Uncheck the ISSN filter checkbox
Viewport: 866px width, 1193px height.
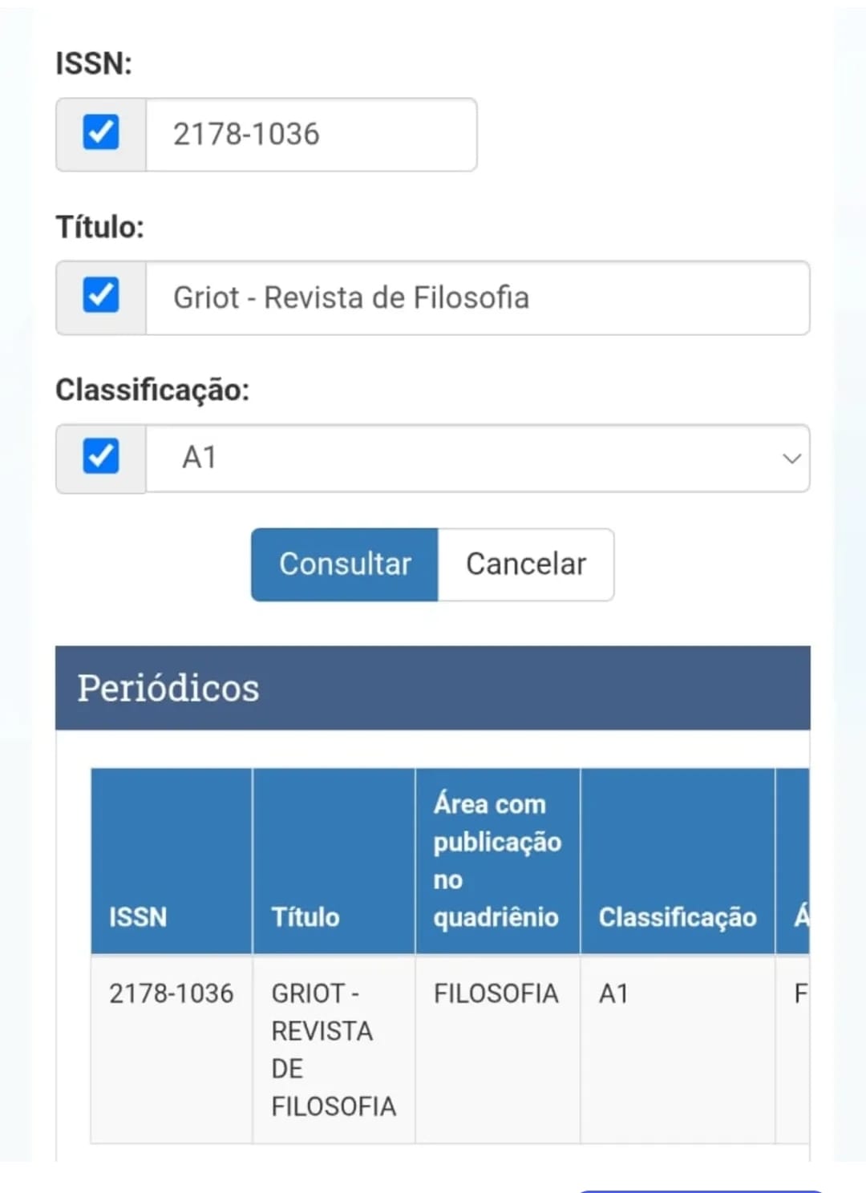tap(101, 132)
